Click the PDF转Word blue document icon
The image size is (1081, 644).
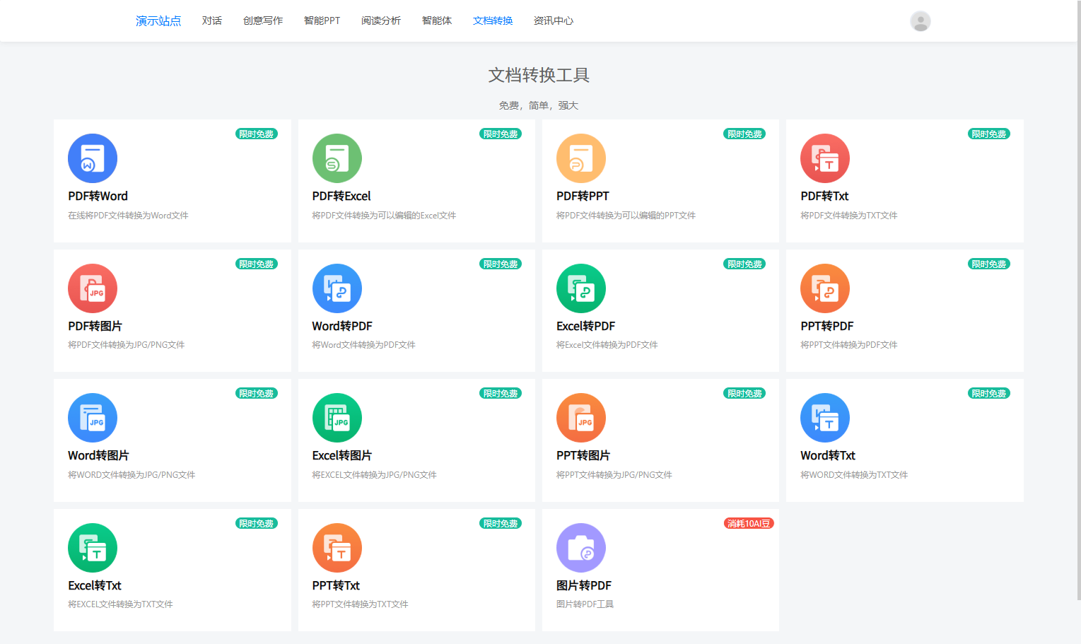(x=93, y=158)
